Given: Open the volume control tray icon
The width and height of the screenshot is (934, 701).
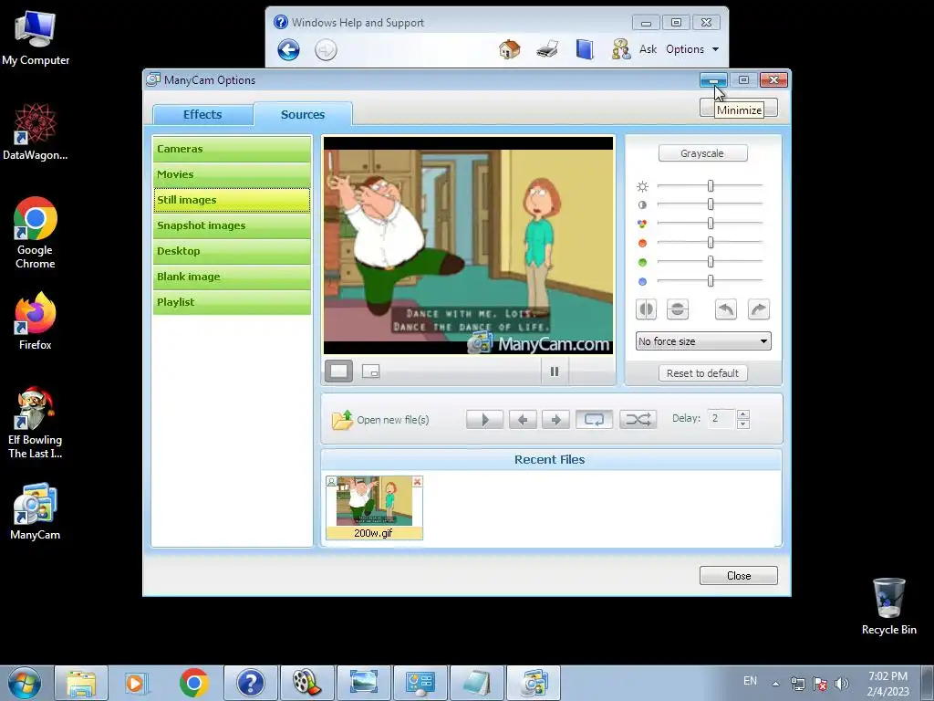Looking at the screenshot, I should (842, 684).
